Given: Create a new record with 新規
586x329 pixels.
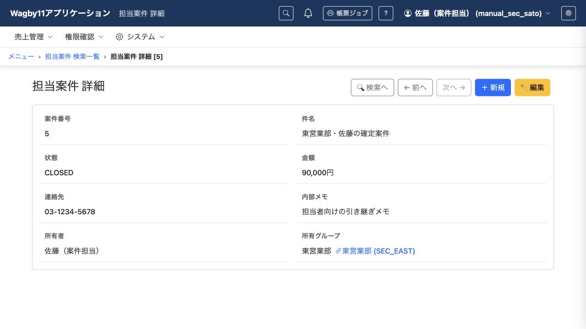Looking at the screenshot, I should (x=493, y=87).
